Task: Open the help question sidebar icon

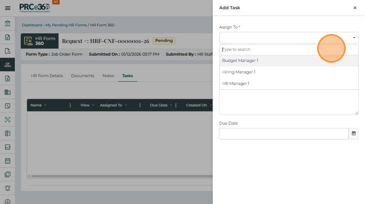Action: click(x=7, y=174)
